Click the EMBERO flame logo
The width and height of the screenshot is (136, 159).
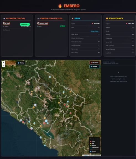coord(60,6)
